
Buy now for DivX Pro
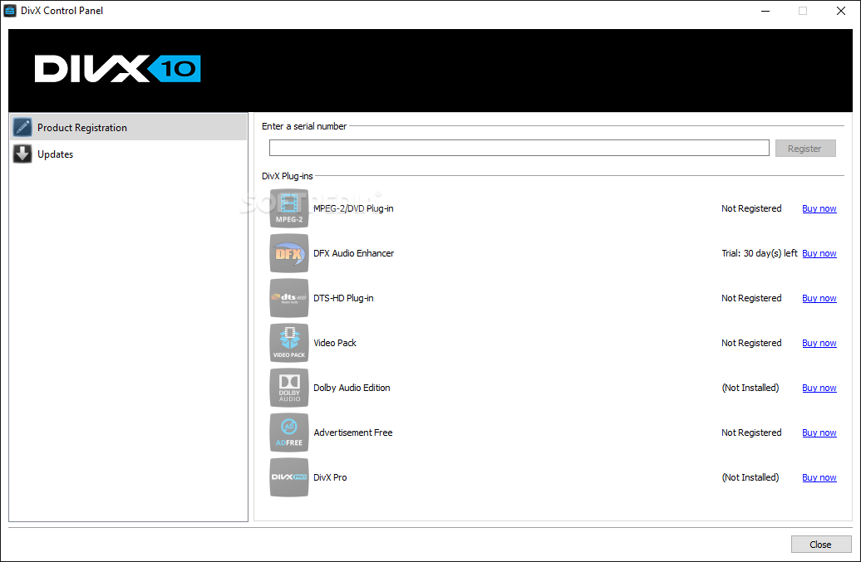point(819,477)
